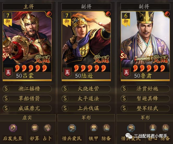Click the yin-yang badge on 吕蒙's card
The image size is (173, 144).
(49, 14)
